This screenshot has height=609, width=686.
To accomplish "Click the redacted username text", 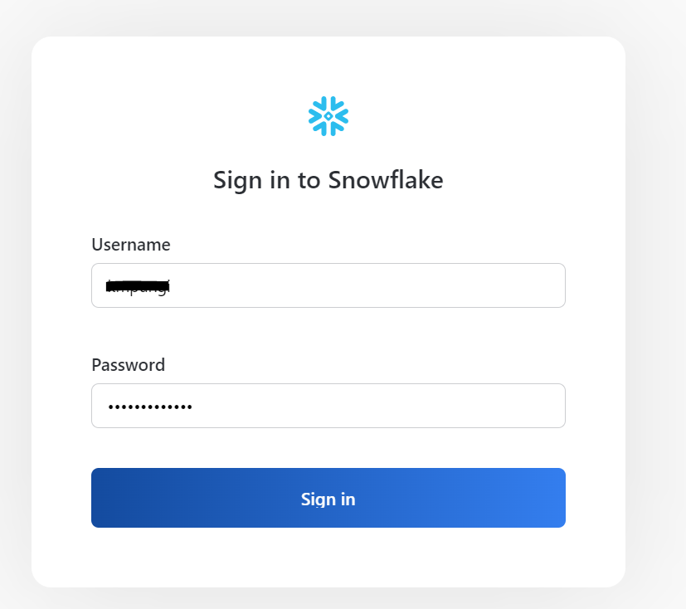I will click(138, 287).
